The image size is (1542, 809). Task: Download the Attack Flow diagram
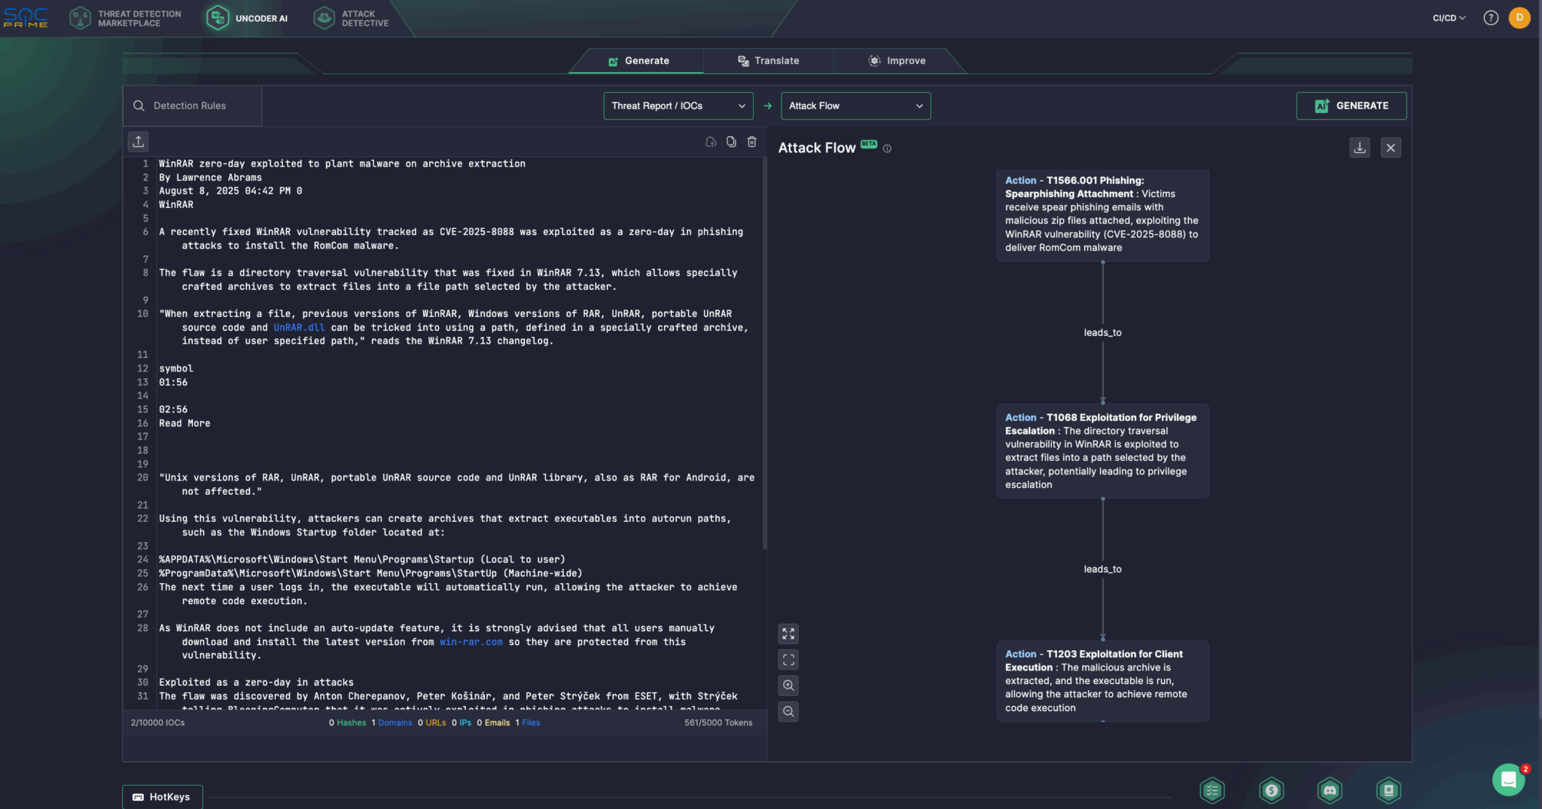point(1360,148)
